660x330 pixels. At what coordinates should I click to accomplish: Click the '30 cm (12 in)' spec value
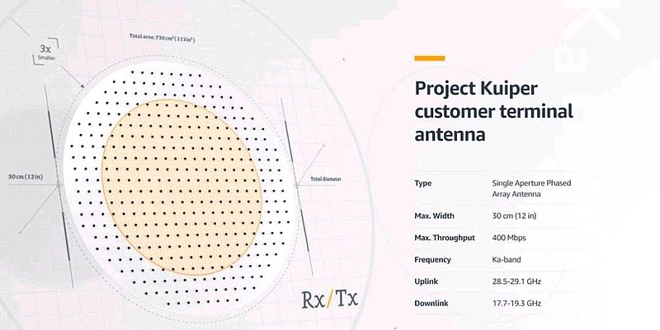(514, 216)
